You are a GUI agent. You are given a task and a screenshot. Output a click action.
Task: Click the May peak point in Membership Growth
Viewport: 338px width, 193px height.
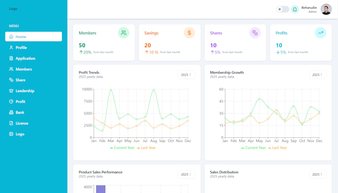pyautogui.click(x=259, y=99)
